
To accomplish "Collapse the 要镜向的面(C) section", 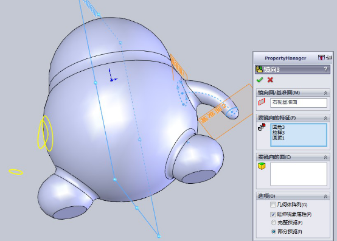I will pyautogui.click(x=325, y=158).
